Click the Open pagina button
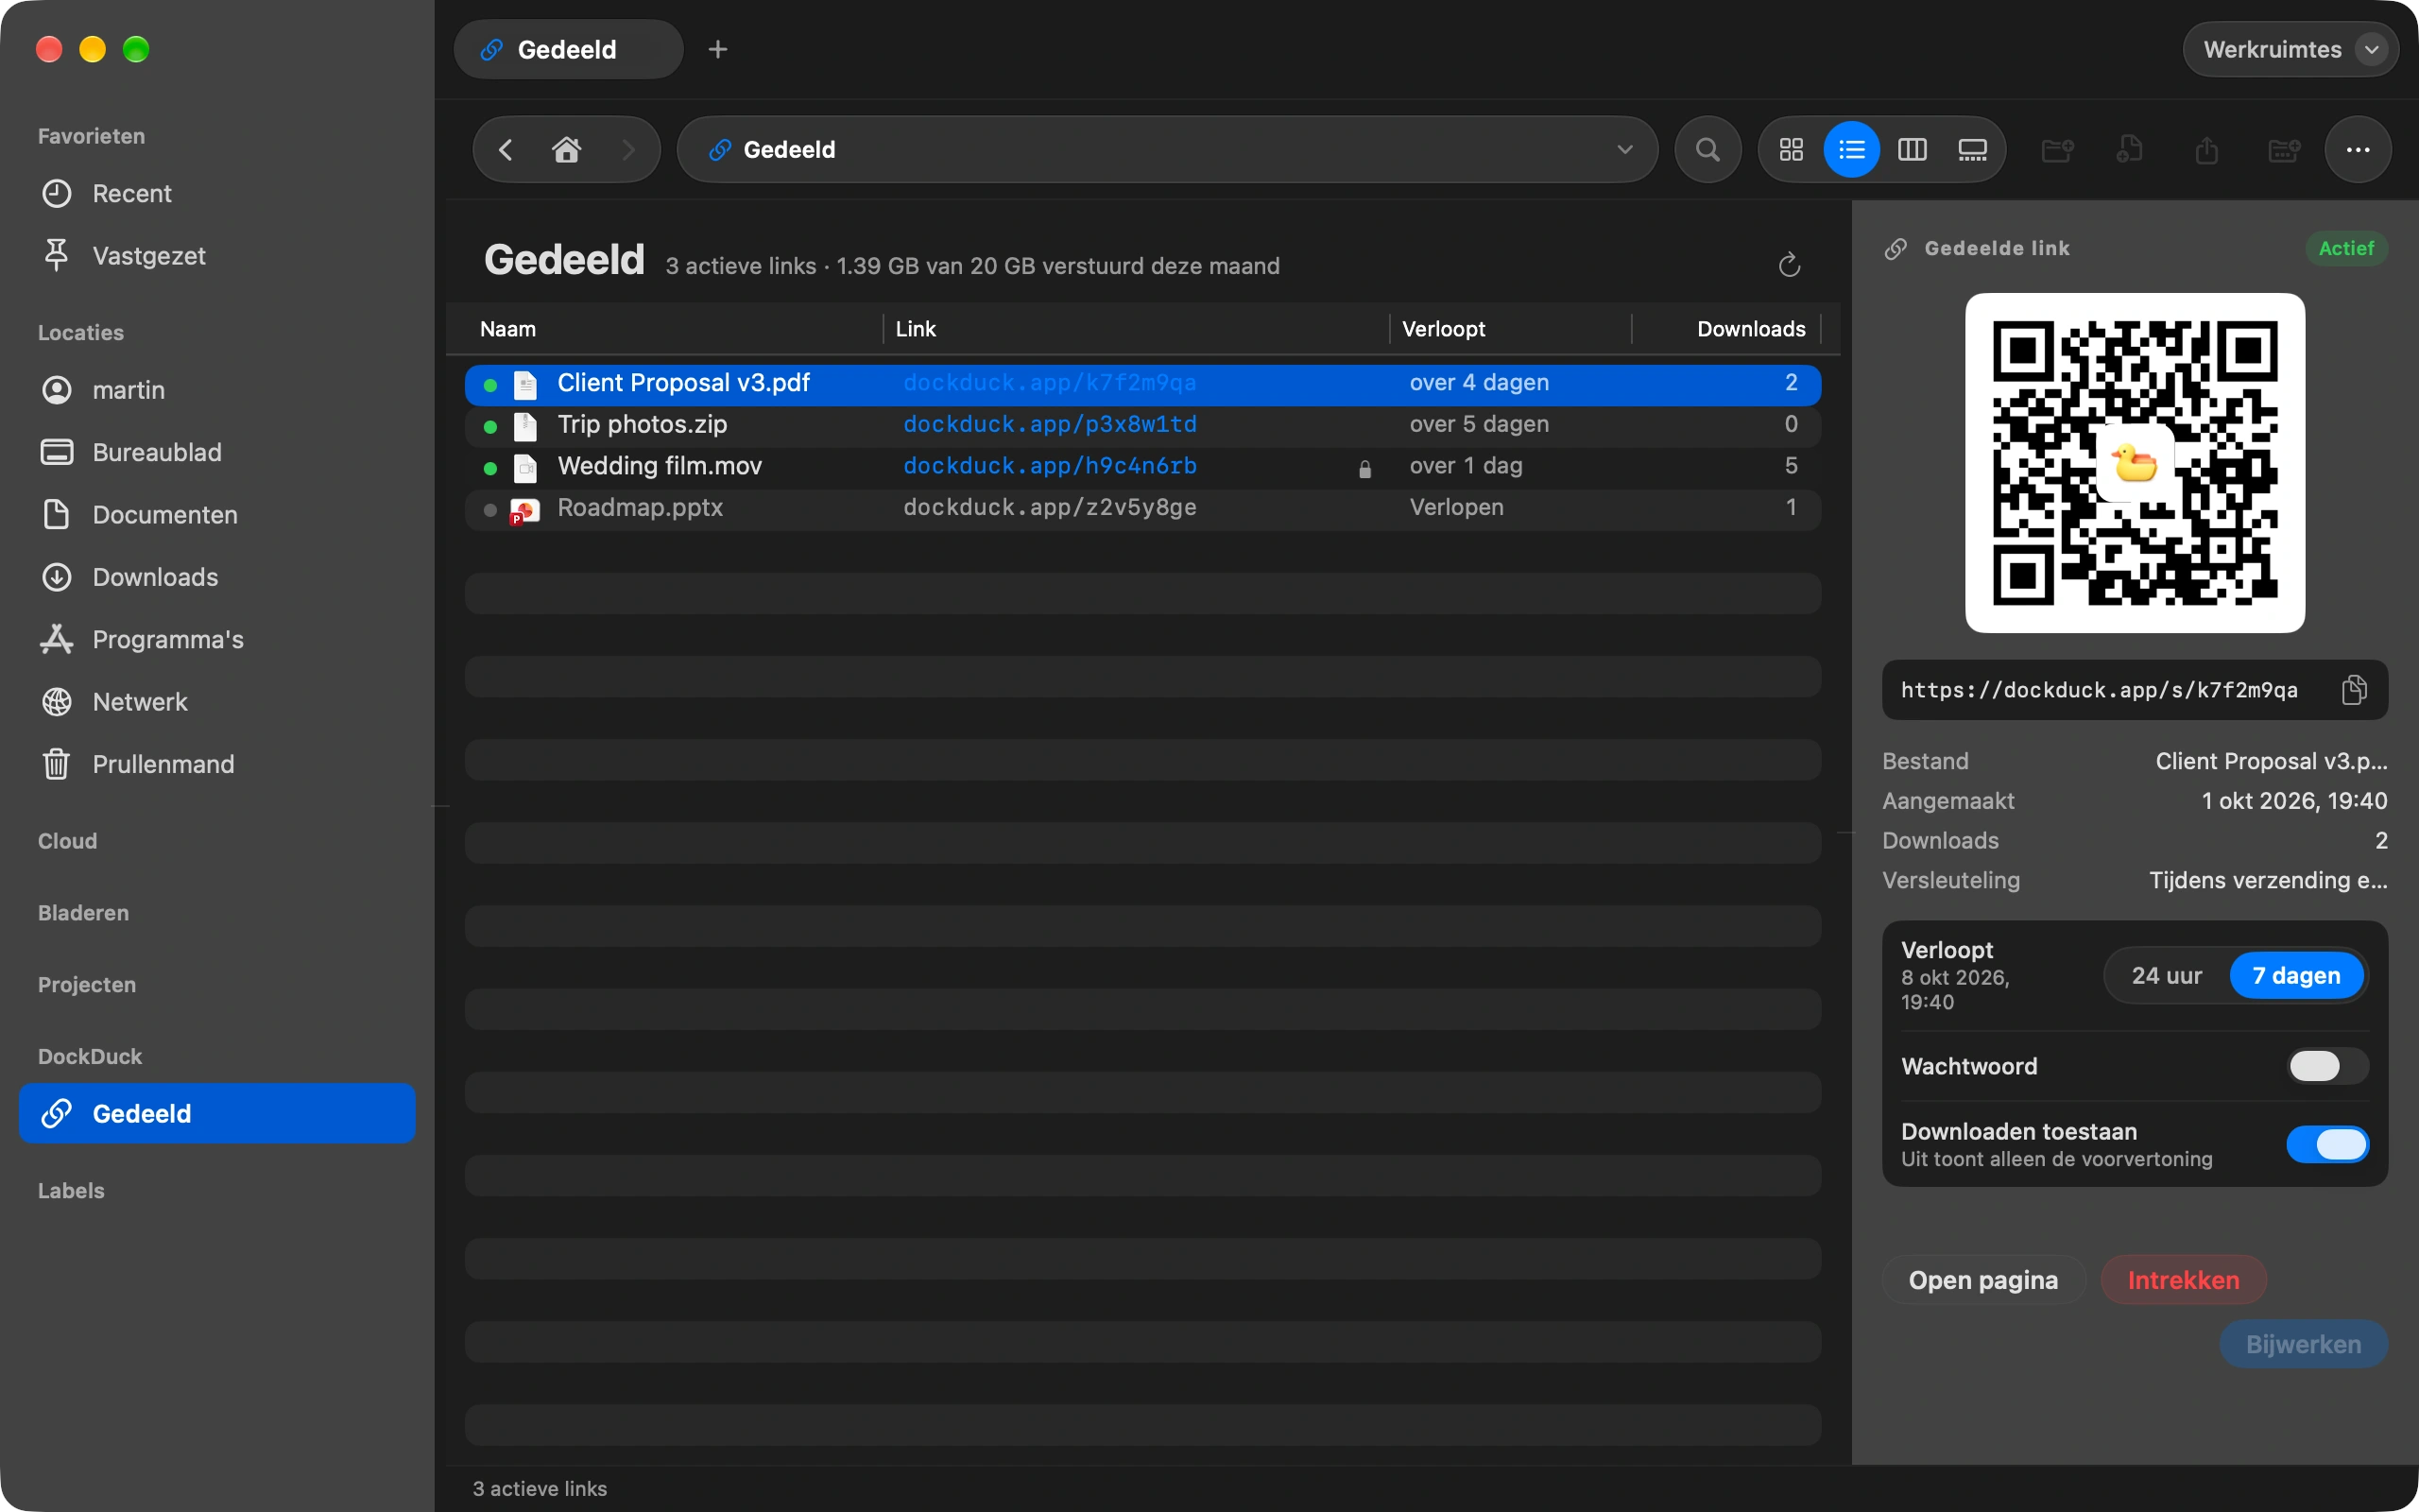This screenshot has height=1512, width=2419. pyautogui.click(x=1983, y=1280)
